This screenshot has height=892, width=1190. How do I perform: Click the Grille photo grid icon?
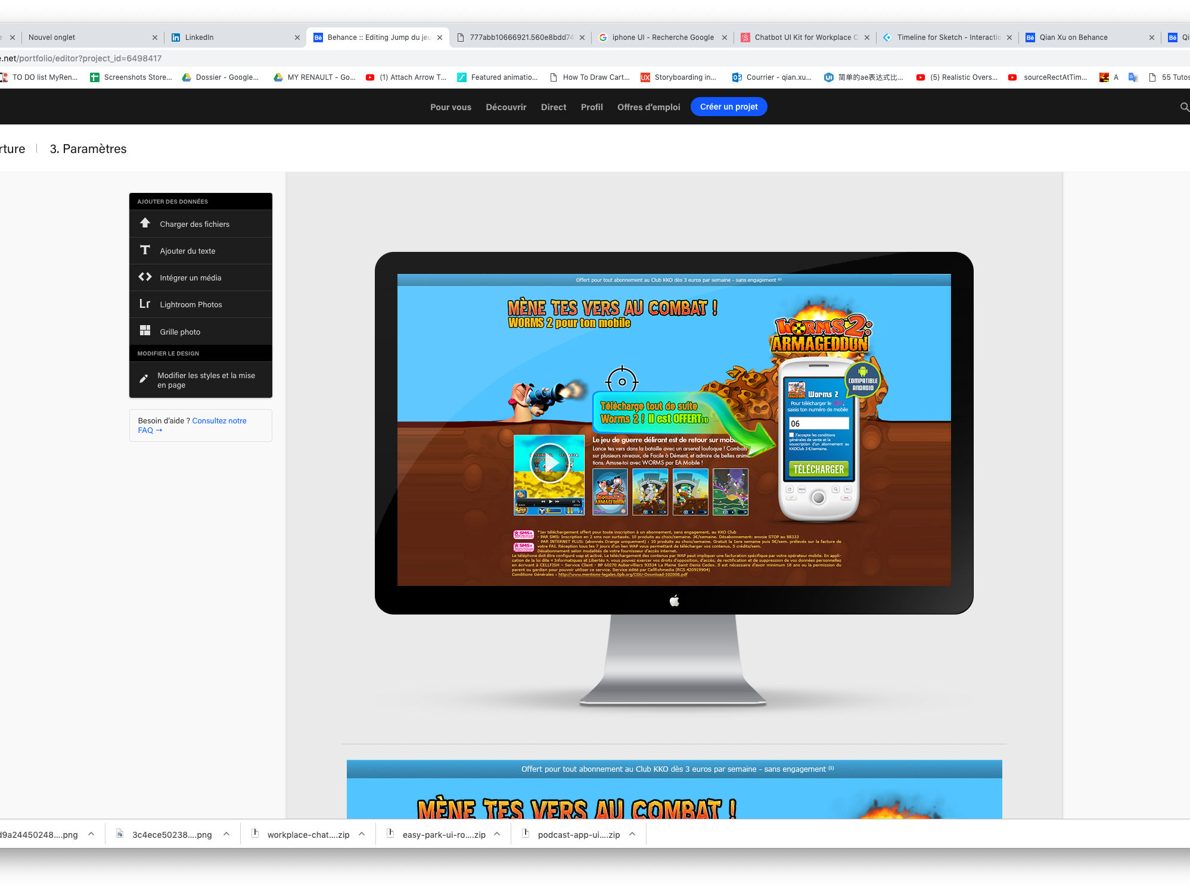[x=145, y=330]
